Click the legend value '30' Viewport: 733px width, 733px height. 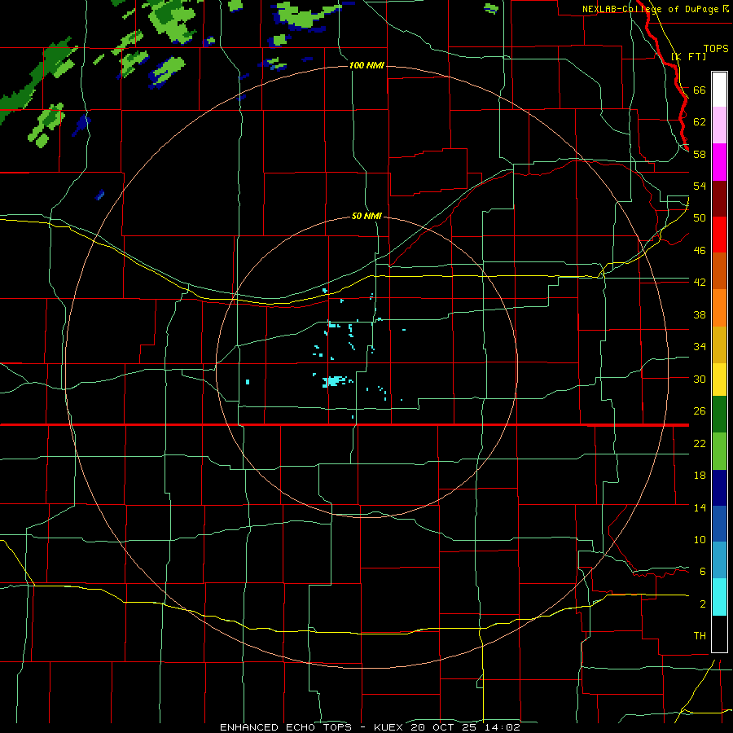click(x=700, y=379)
